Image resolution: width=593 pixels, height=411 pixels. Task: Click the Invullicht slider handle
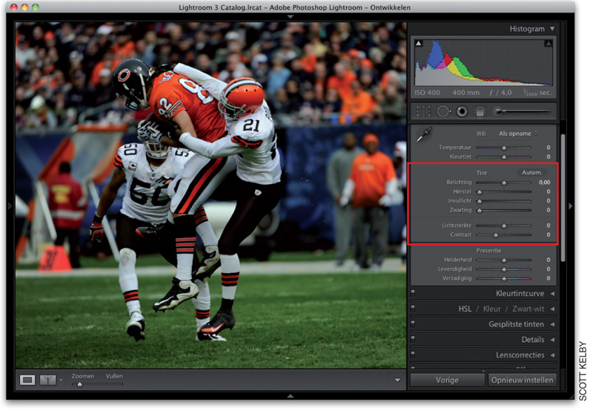point(480,201)
